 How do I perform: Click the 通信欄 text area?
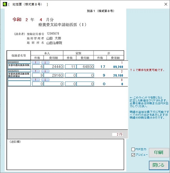coord(65,154)
